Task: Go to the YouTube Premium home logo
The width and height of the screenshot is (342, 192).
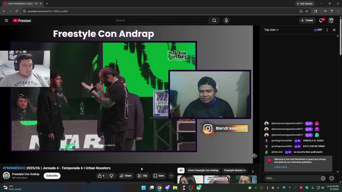Action: tap(22, 21)
